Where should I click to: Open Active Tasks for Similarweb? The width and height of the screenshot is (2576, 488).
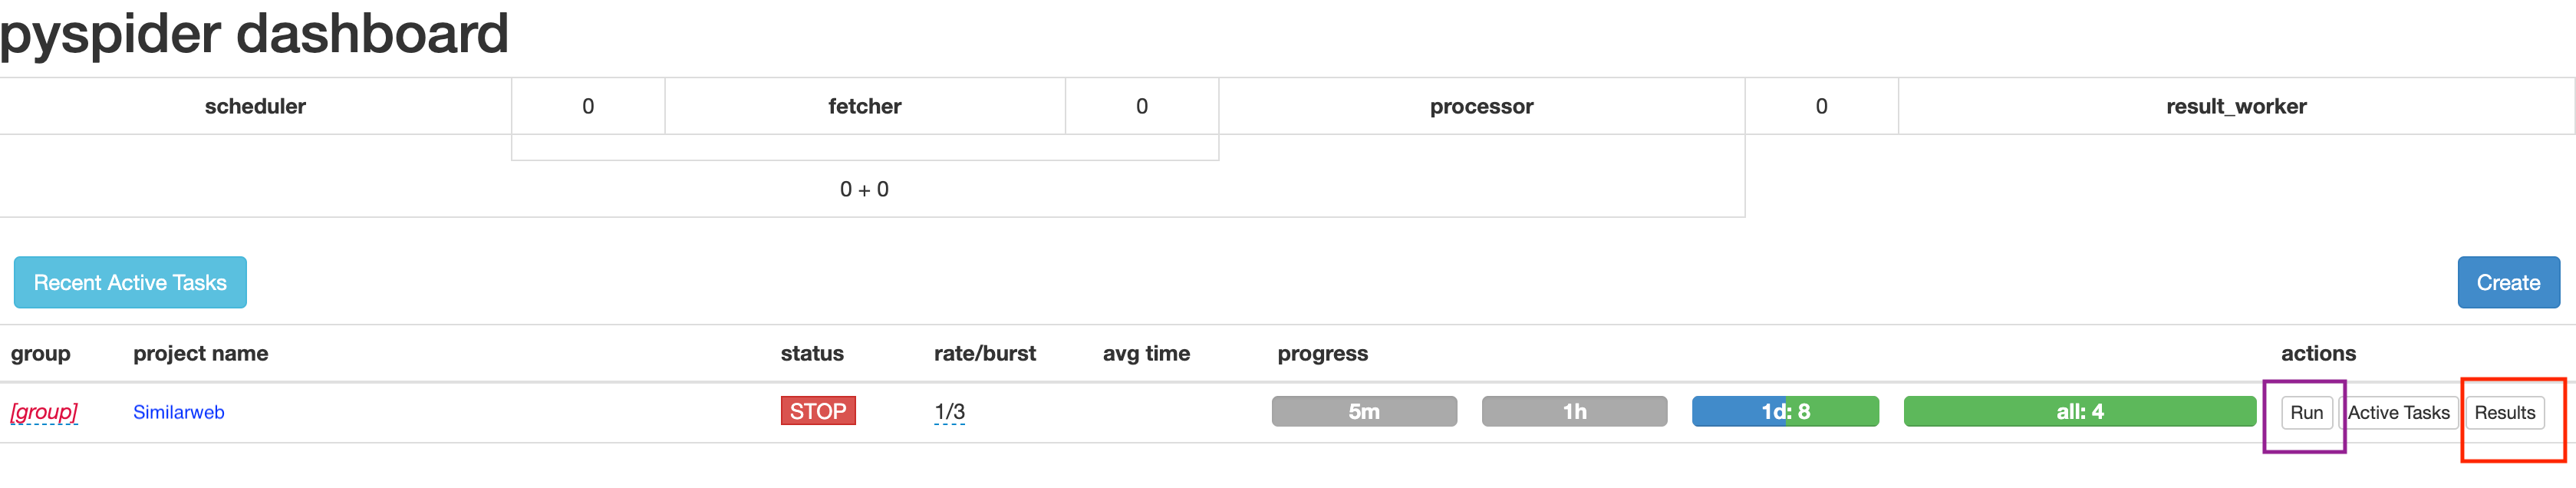(2398, 413)
